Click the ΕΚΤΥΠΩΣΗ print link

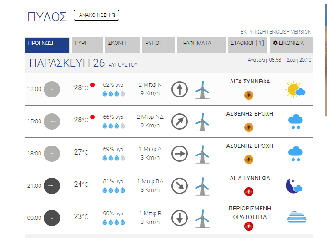click(x=253, y=32)
